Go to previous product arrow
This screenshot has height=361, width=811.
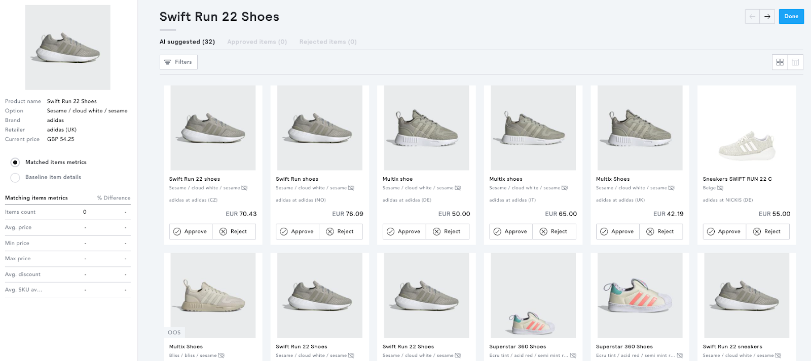[x=752, y=17]
